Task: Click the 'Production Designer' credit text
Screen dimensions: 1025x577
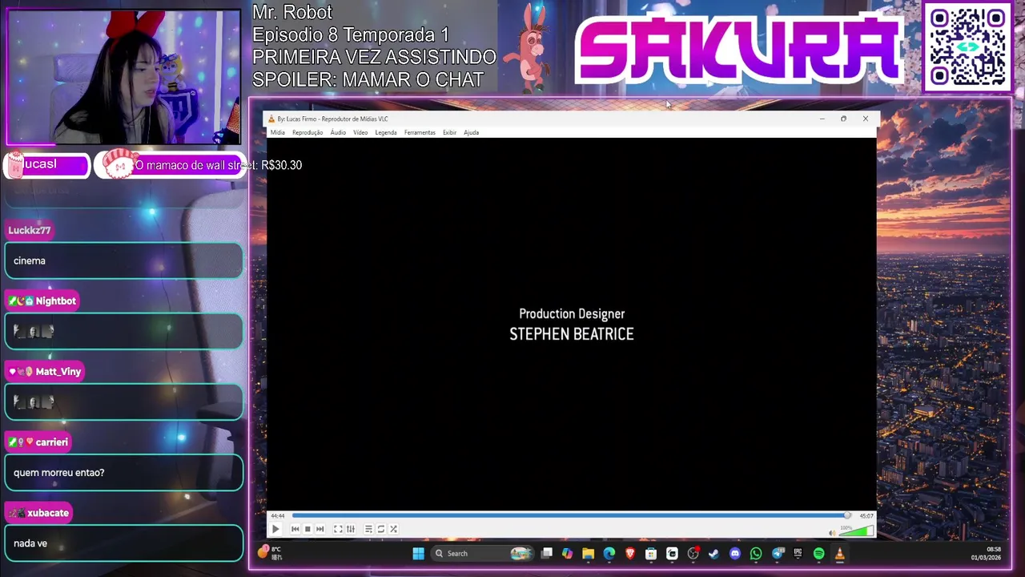Action: 572,314
